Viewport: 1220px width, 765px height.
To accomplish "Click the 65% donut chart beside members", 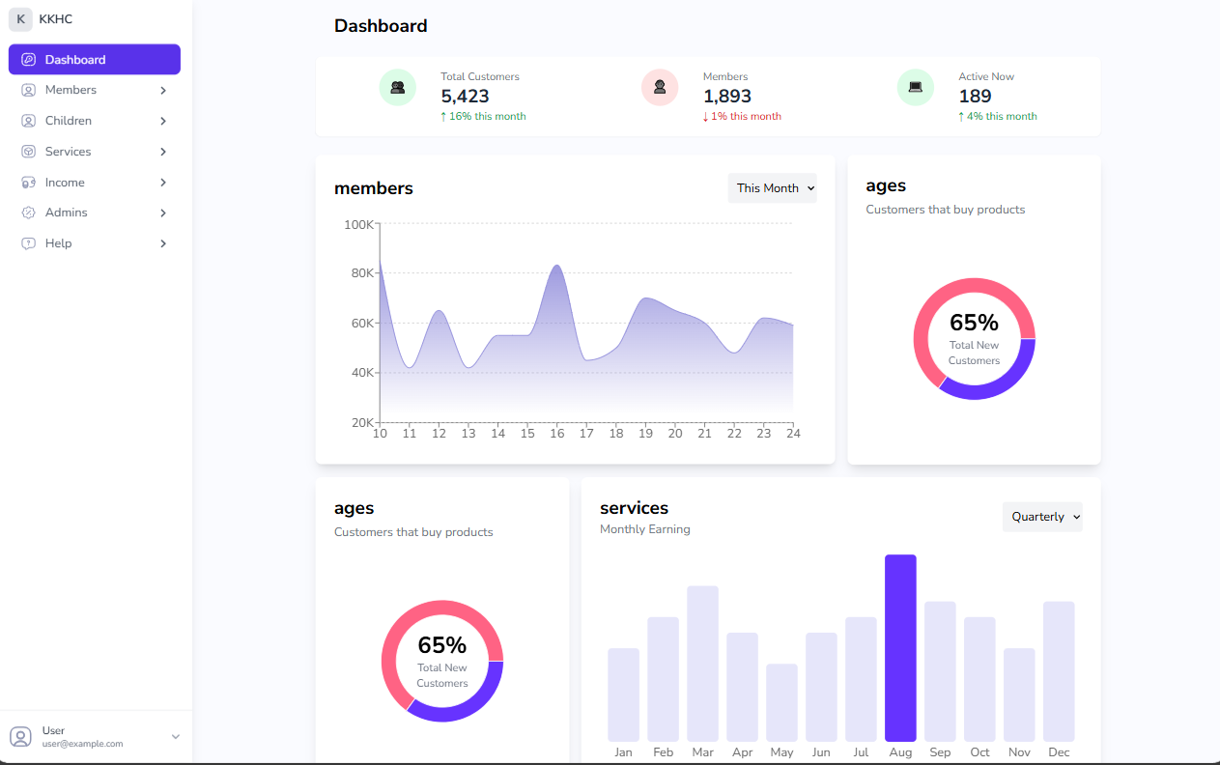I will click(974, 339).
